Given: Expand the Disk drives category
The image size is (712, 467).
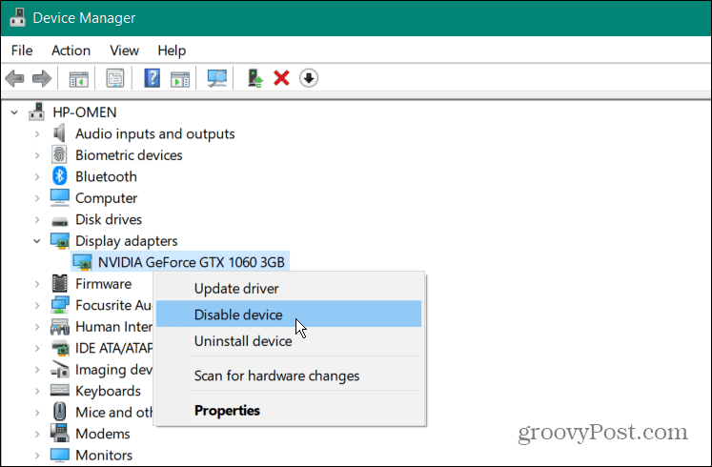Looking at the screenshot, I should click(x=37, y=219).
